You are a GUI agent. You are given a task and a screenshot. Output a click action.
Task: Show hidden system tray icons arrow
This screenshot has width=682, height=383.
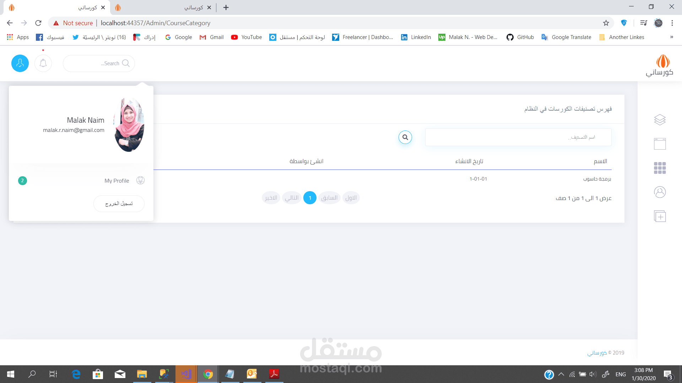pyautogui.click(x=561, y=374)
